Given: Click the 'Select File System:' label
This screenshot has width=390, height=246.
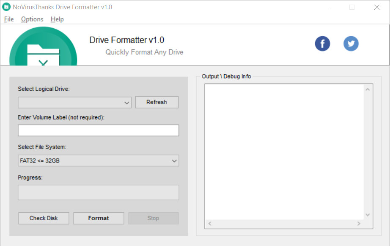Looking at the screenshot, I should click(42, 147).
